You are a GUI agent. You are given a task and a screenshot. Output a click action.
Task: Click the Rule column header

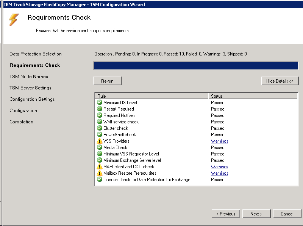click(x=151, y=96)
